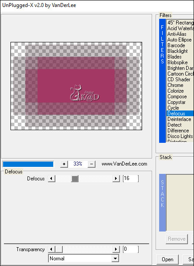Image resolution: width=194 pixels, height=266 pixels.
Task: Click the Defocus value field showing 16
Action: [131, 179]
